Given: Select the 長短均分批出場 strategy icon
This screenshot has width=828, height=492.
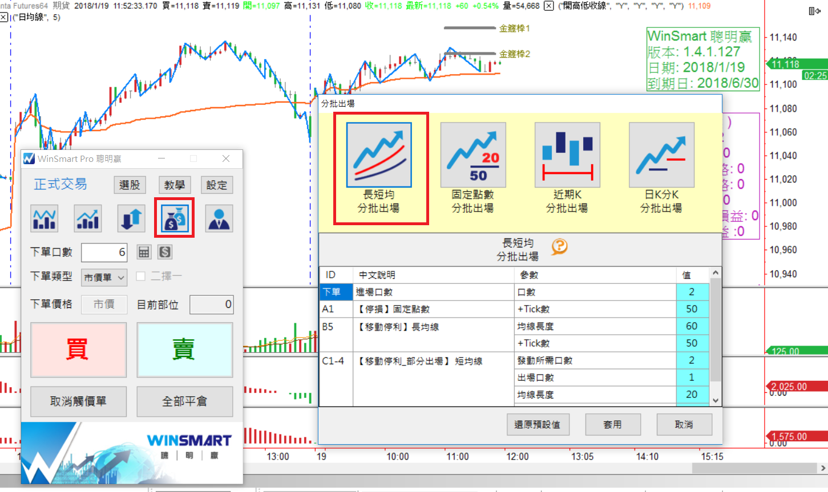Looking at the screenshot, I should click(379, 155).
